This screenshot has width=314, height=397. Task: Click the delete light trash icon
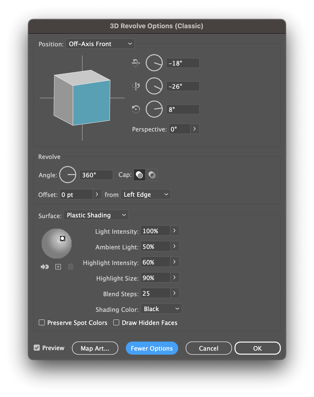pos(71,267)
